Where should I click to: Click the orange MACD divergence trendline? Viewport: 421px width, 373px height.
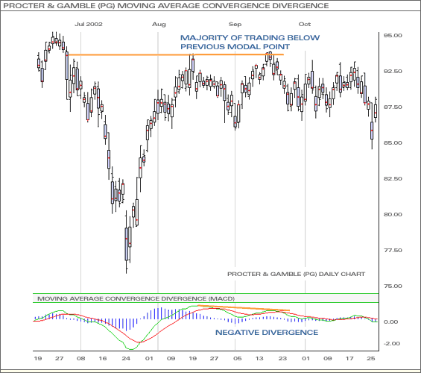click(x=244, y=308)
